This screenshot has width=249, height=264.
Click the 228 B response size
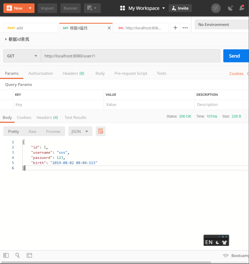[x=236, y=116]
